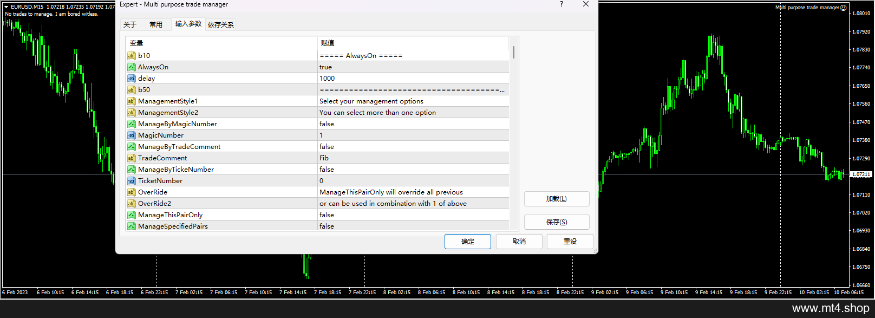875x318 pixels.
Task: Click the boolean icon beside AlwaysOn
Action: tap(132, 67)
